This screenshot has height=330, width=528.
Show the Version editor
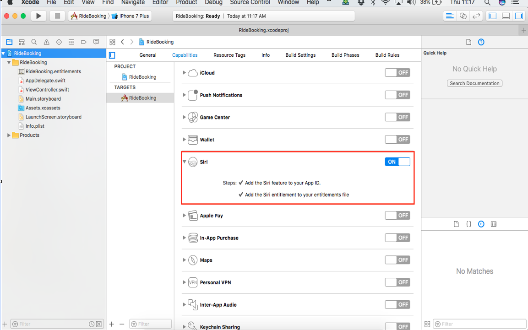tap(476, 16)
